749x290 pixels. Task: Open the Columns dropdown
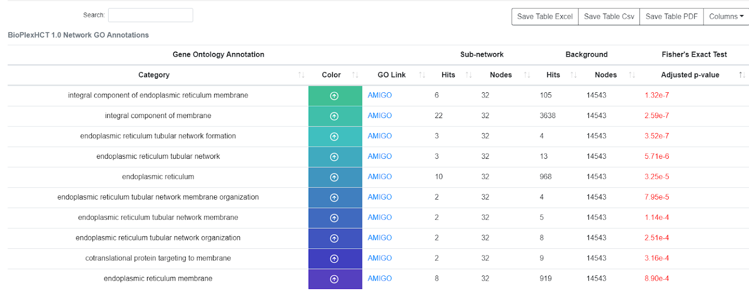(726, 16)
